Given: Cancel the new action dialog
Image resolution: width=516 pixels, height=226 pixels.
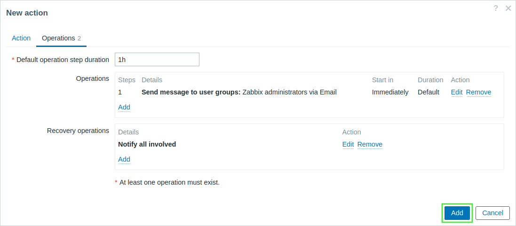Looking at the screenshot, I should tap(492, 213).
